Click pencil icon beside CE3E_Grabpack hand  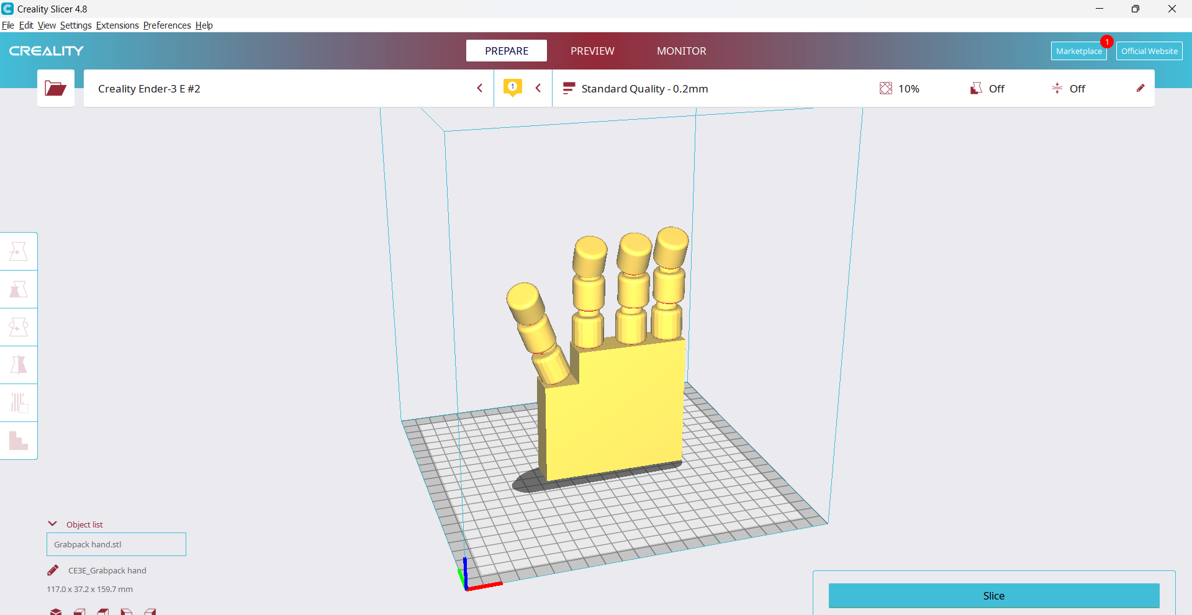(53, 570)
